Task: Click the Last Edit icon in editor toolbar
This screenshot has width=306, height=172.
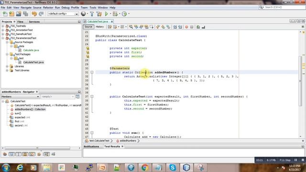Action: (109, 27)
